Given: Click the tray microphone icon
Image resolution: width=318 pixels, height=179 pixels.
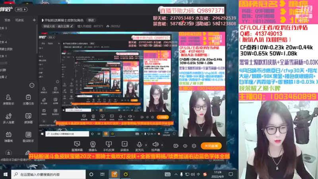Looking at the screenshot, I should (181, 174).
